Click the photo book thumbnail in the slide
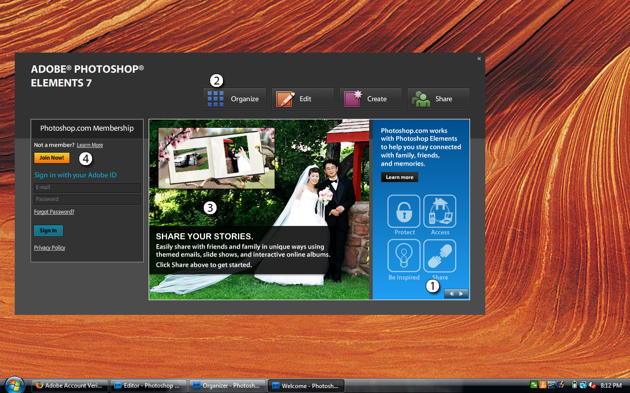The height and width of the screenshot is (393, 630). tap(217, 158)
